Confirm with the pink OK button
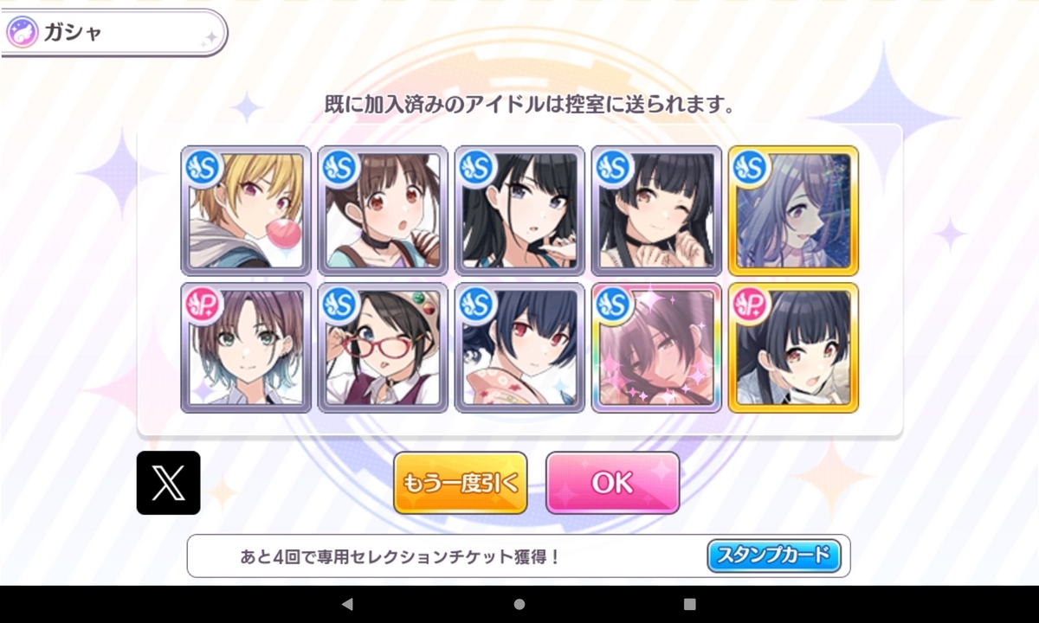 613,483
